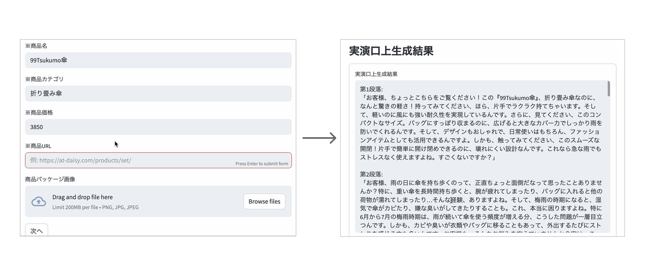Image resolution: width=645 pixels, height=276 pixels.
Task: Focus the 商品カテゴリ field with 折り畳み傘
Action: [x=158, y=93]
